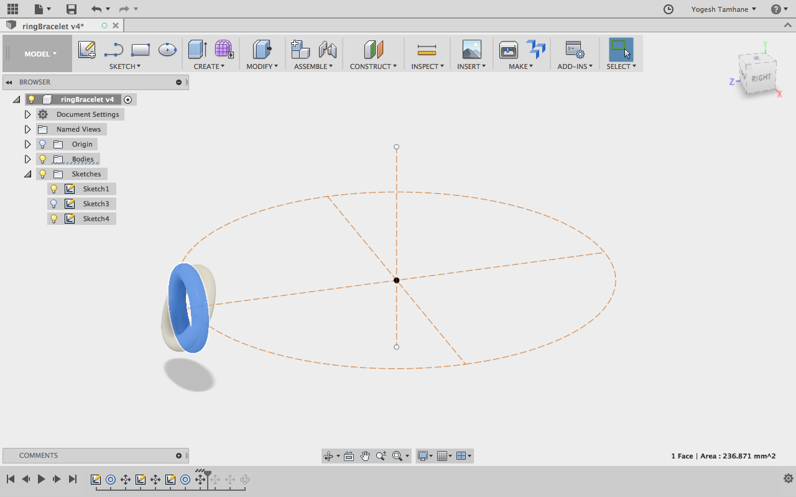
Task: Close the ringBracelet v4* tab
Action: 116,25
